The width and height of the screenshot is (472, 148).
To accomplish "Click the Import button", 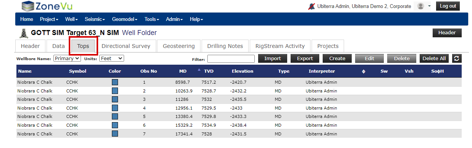I will (x=273, y=59).
